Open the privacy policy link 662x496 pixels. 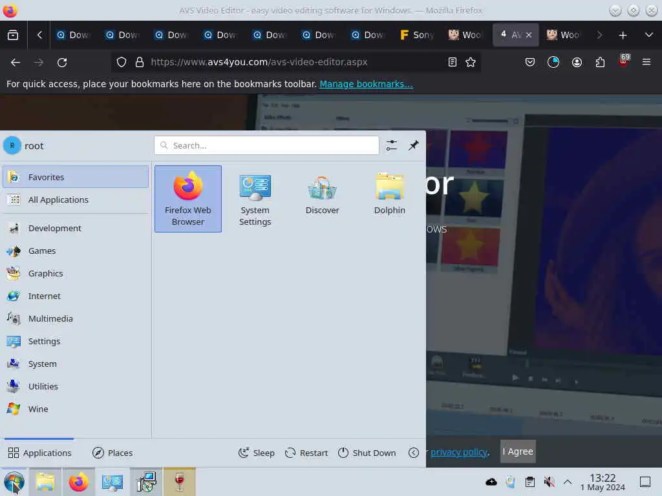pyautogui.click(x=460, y=452)
